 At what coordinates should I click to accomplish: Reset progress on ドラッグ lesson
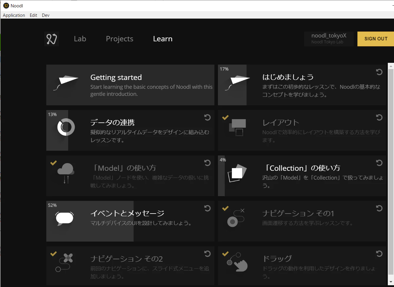[379, 254]
